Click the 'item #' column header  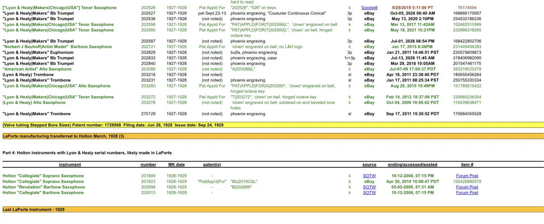(x=467, y=165)
